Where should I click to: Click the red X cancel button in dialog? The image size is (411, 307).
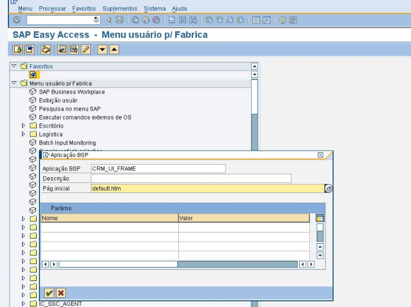tap(60, 293)
